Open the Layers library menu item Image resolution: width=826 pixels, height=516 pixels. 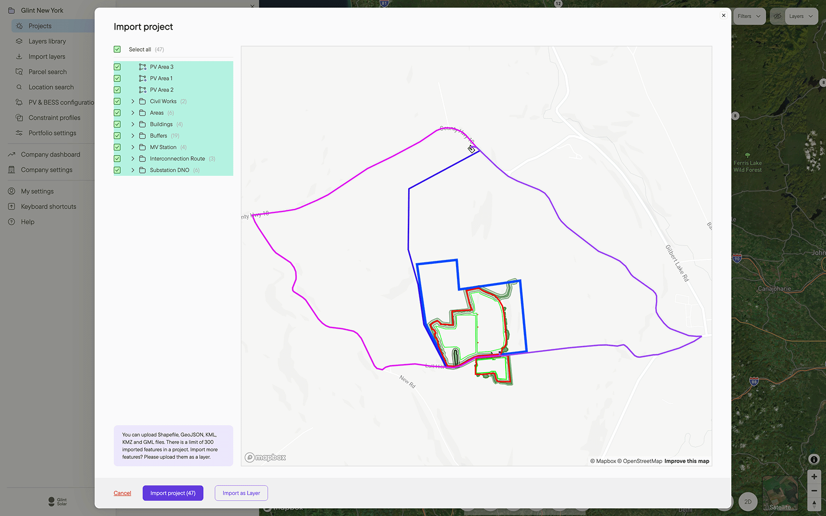(47, 41)
